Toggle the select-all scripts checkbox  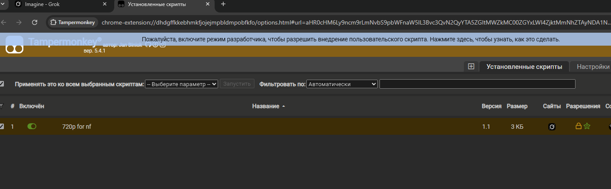pos(2,84)
